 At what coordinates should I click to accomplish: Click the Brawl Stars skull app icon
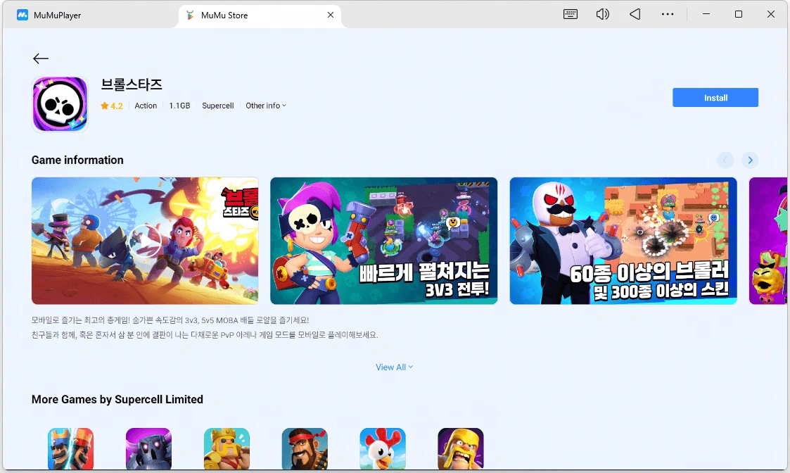(x=60, y=104)
